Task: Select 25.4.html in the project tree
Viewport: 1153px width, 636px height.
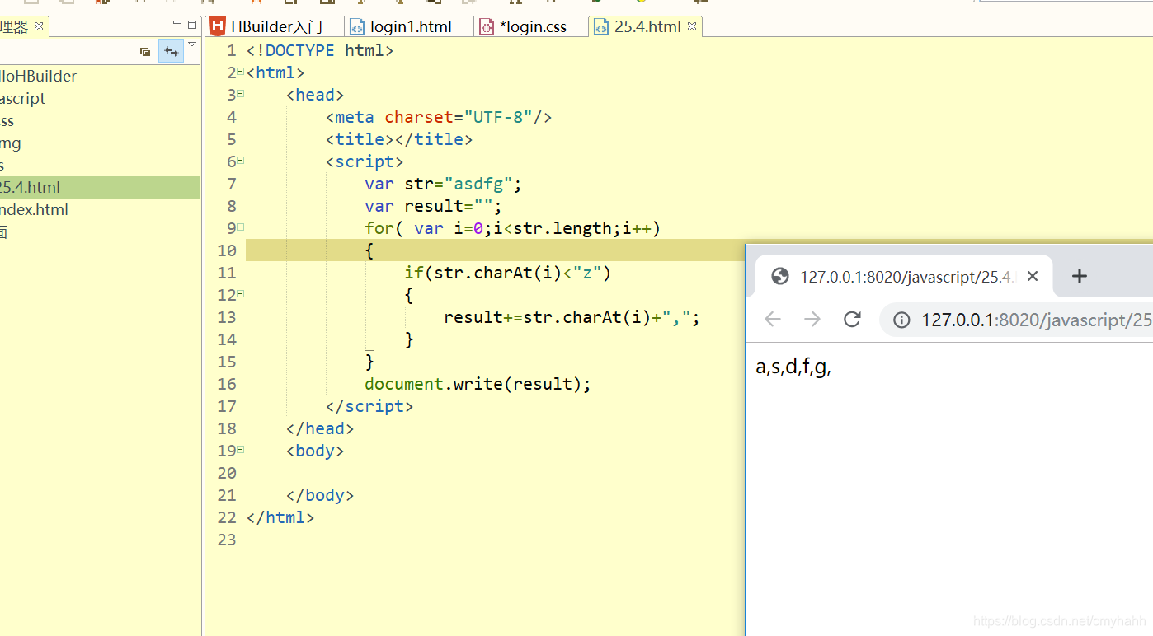Action: (100, 187)
